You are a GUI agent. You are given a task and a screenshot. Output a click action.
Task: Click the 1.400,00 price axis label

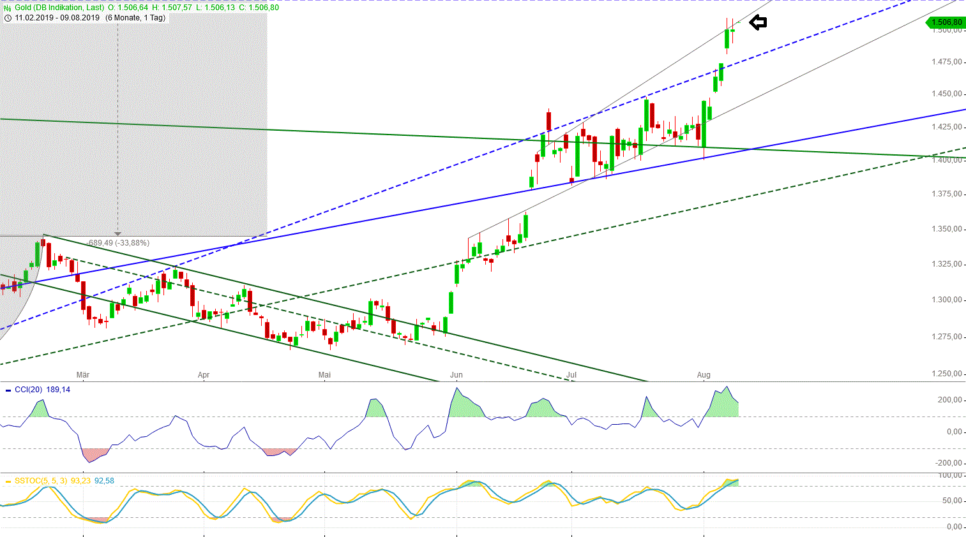point(947,160)
